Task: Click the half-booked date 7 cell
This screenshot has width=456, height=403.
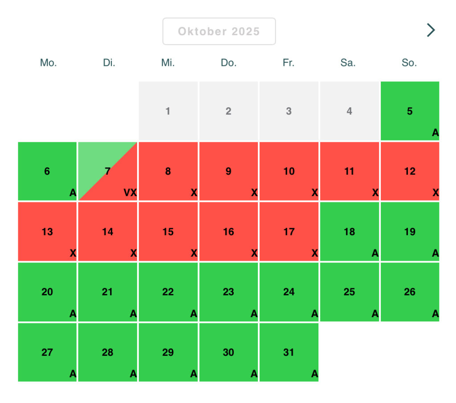Action: click(108, 171)
